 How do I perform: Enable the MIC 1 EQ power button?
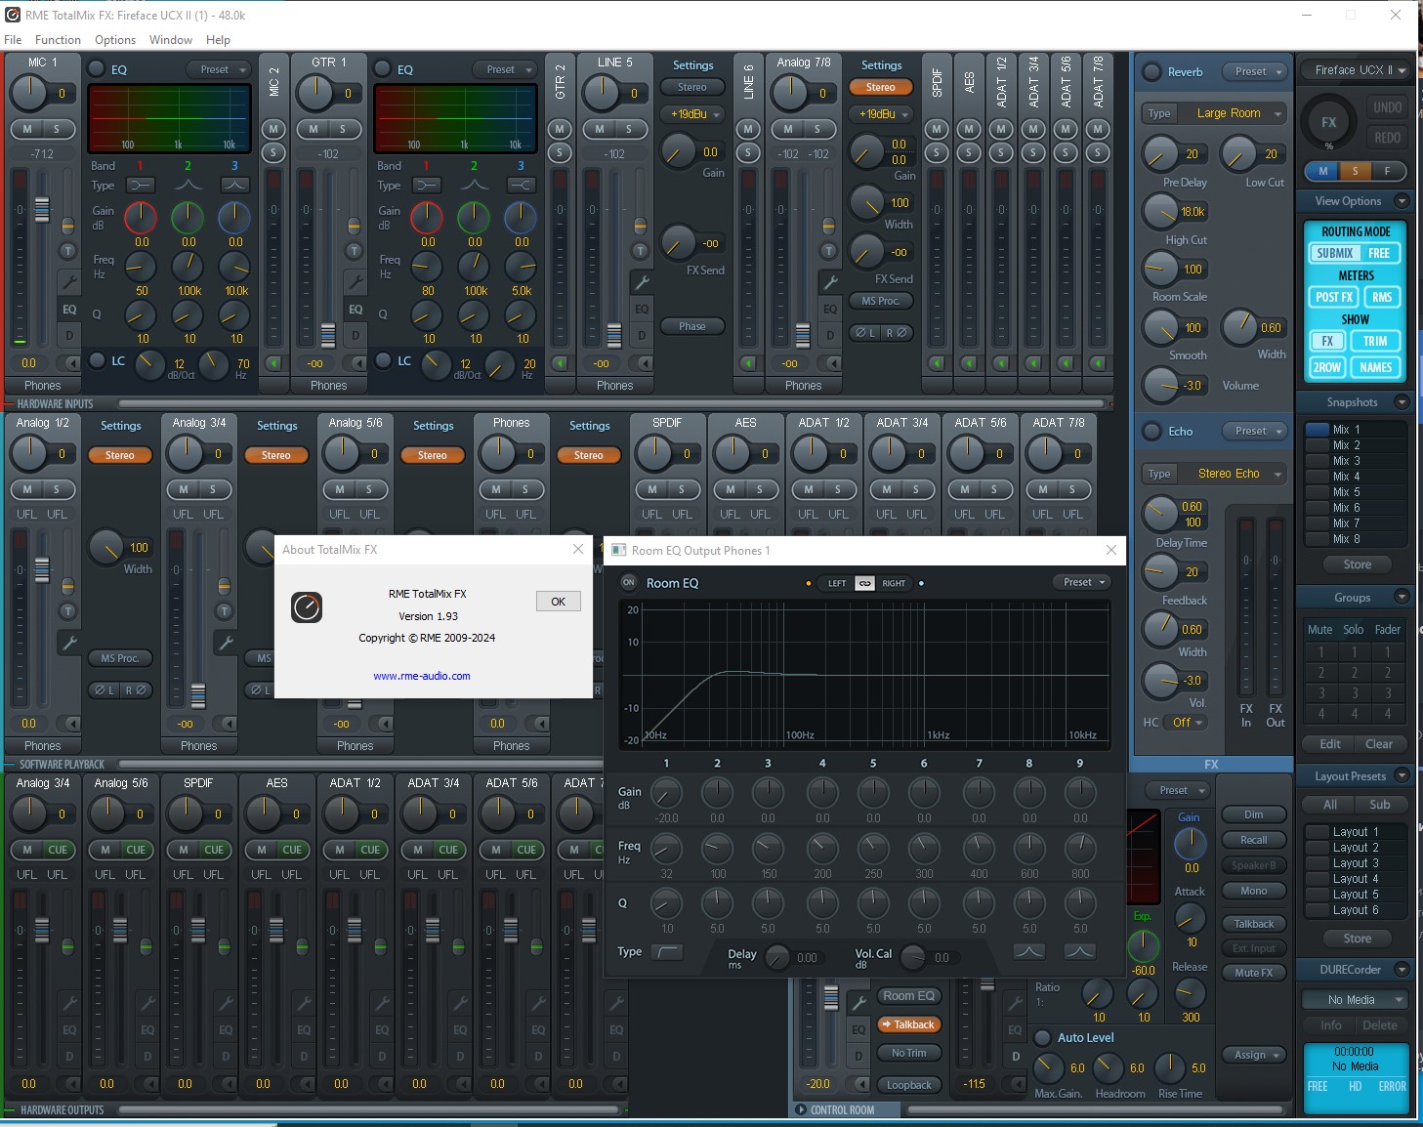[x=97, y=69]
